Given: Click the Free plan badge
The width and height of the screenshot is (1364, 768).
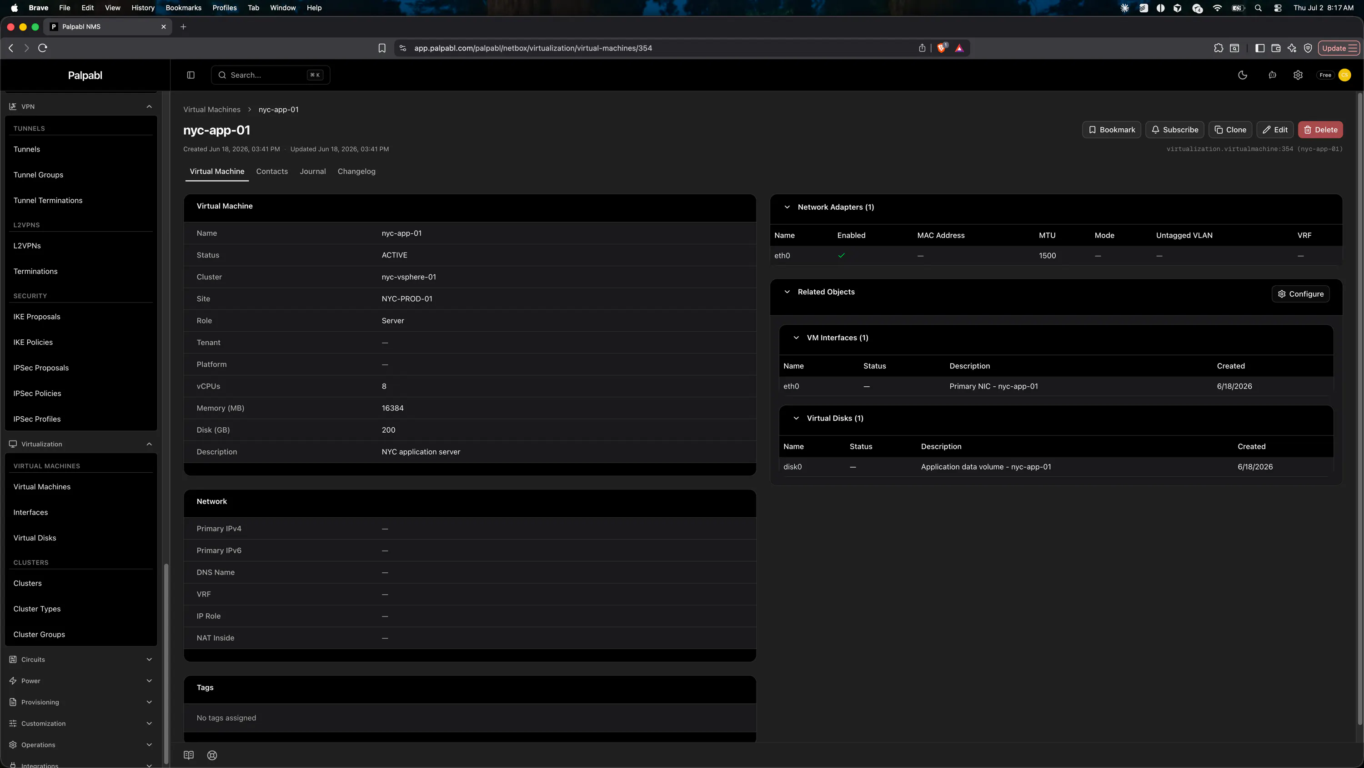Looking at the screenshot, I should 1325,75.
